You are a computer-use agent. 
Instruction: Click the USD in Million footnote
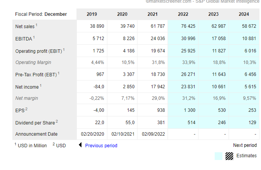[31, 145]
